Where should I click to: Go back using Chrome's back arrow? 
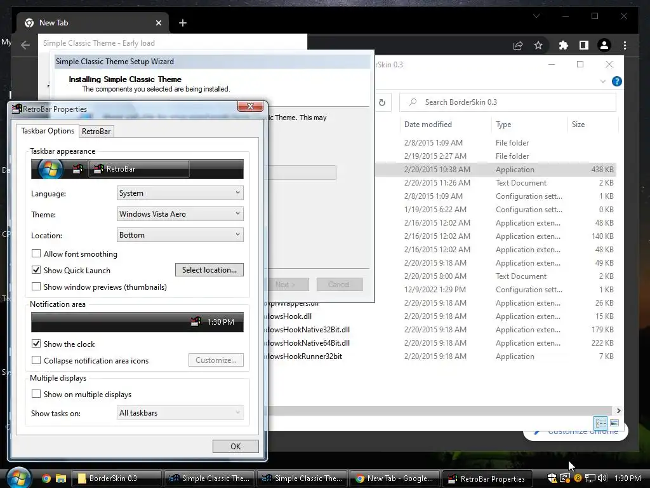coord(25,45)
